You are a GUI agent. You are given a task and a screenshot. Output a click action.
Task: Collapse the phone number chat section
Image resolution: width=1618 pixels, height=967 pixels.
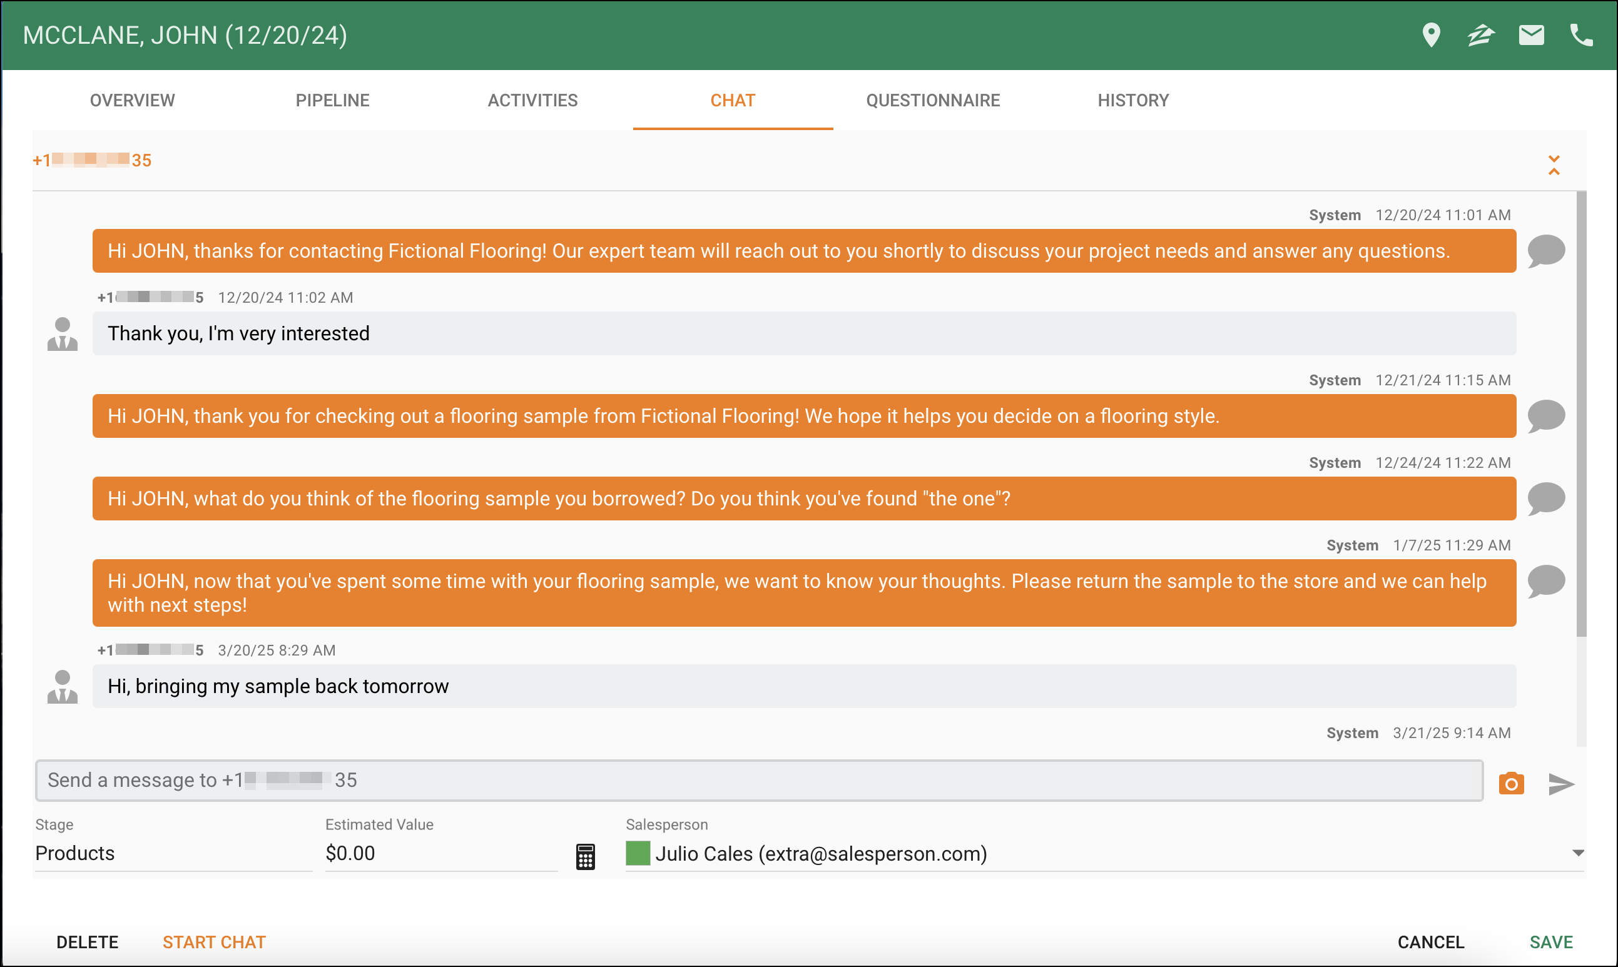click(1554, 165)
